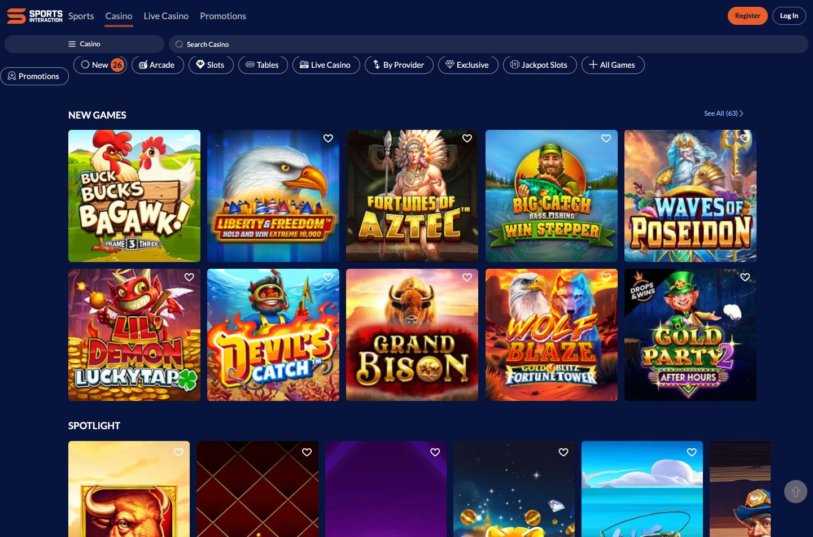Click the Log In button
Viewport: 813px width, 537px height.
(789, 16)
